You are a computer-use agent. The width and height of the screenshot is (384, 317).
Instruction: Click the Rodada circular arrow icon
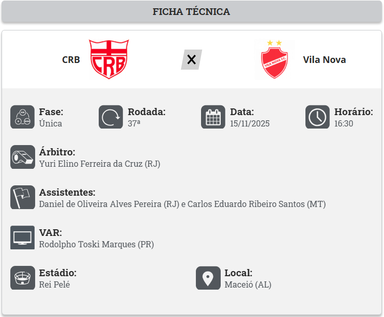click(111, 117)
